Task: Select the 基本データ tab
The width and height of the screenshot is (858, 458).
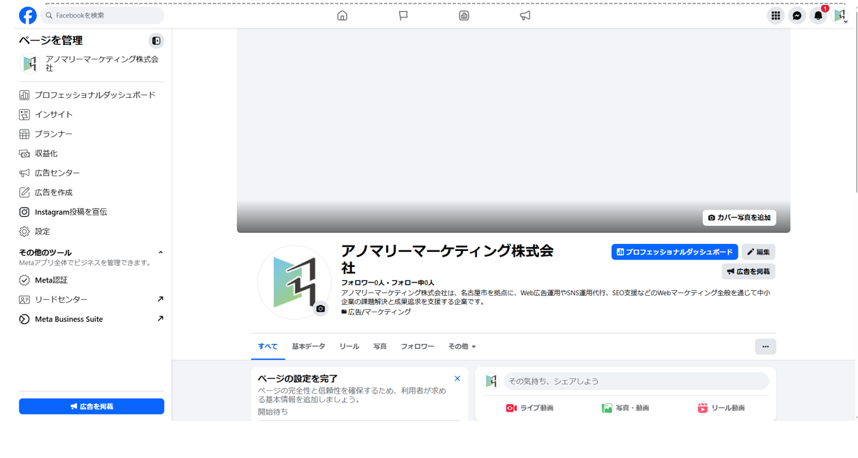Action: tap(308, 347)
